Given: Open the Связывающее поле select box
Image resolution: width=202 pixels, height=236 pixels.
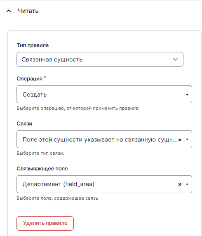Looking at the screenshot, I should click(x=104, y=184).
